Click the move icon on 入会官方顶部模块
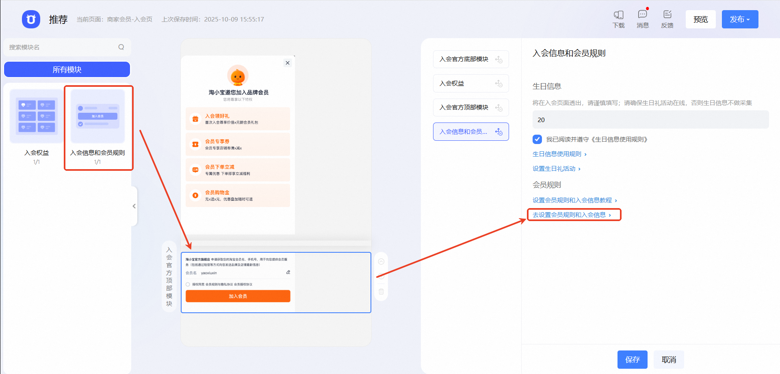780x374 pixels. click(x=499, y=107)
